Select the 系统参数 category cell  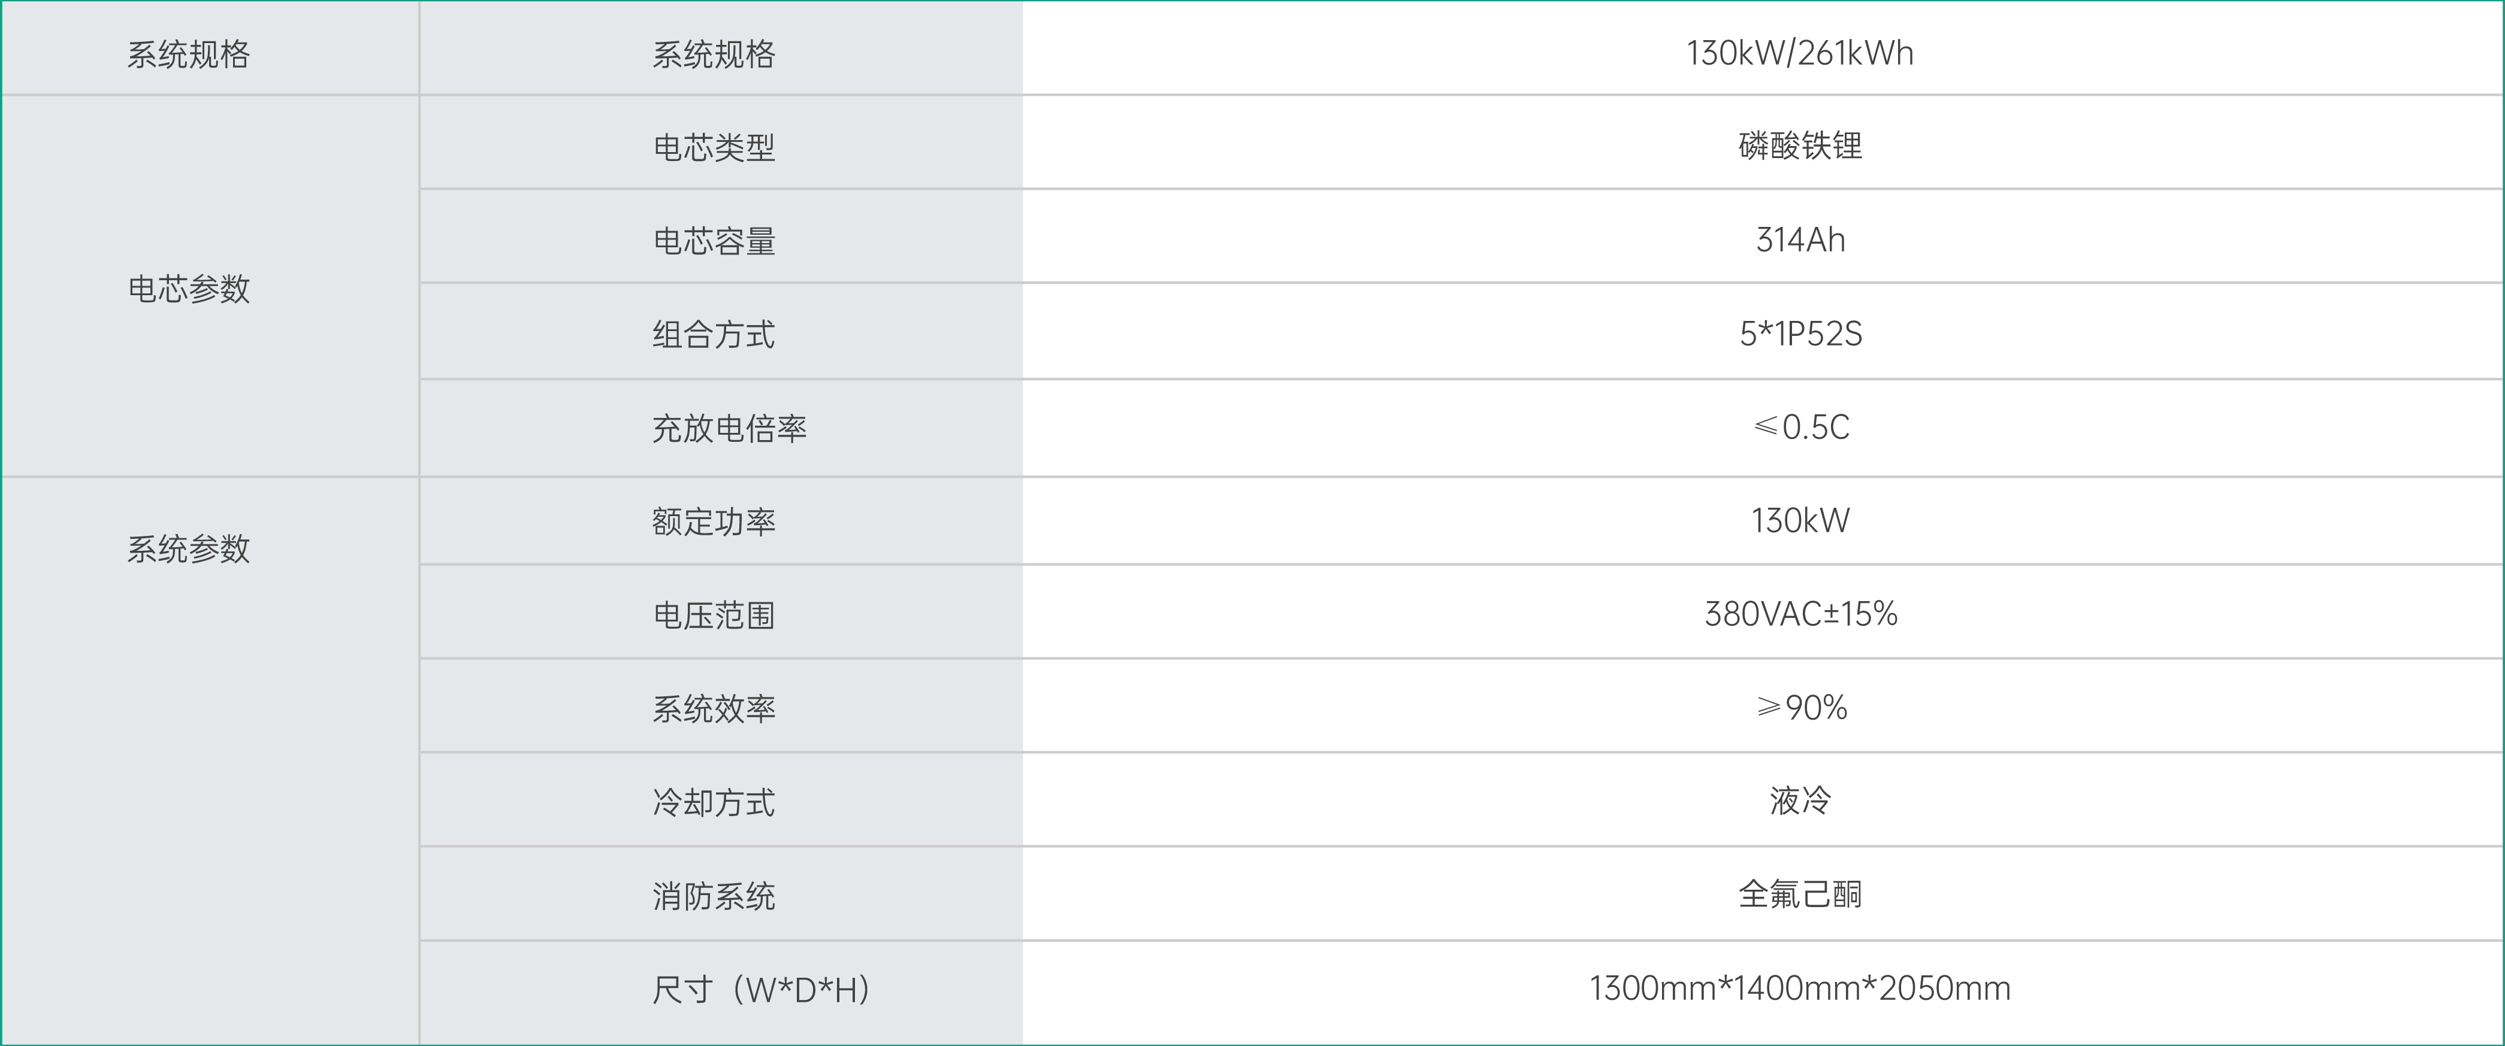click(189, 549)
